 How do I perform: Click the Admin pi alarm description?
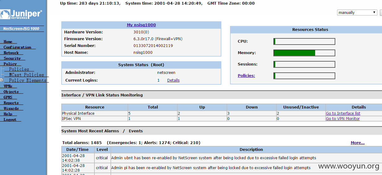(211, 168)
